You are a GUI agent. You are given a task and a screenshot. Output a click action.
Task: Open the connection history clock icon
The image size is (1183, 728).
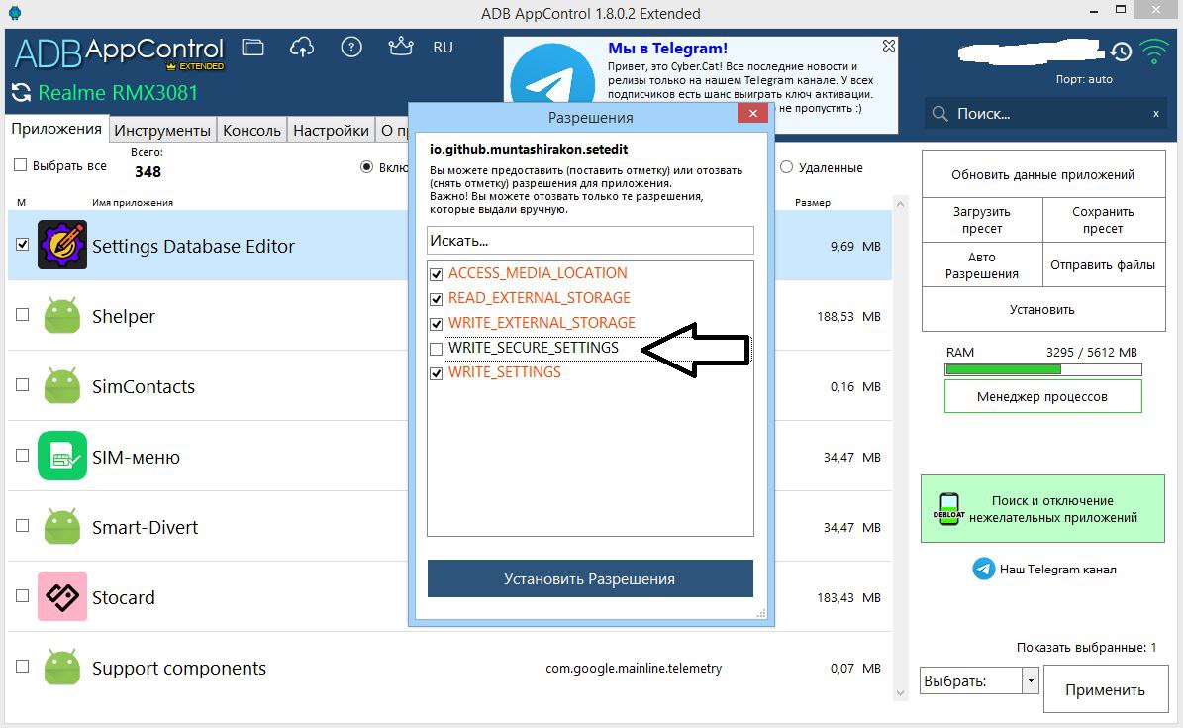[1122, 52]
